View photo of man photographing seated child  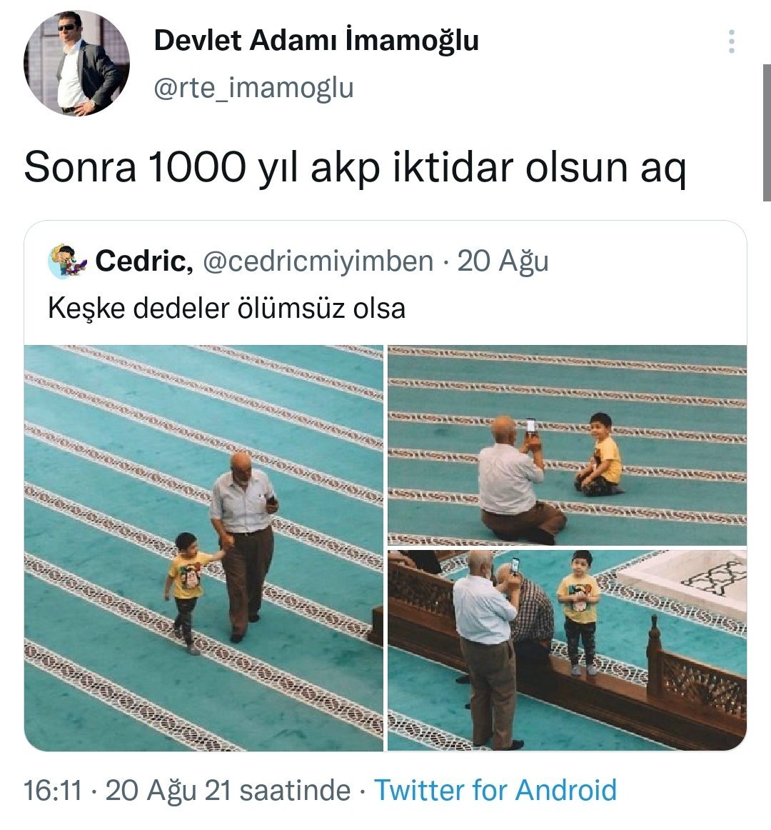tap(568, 445)
